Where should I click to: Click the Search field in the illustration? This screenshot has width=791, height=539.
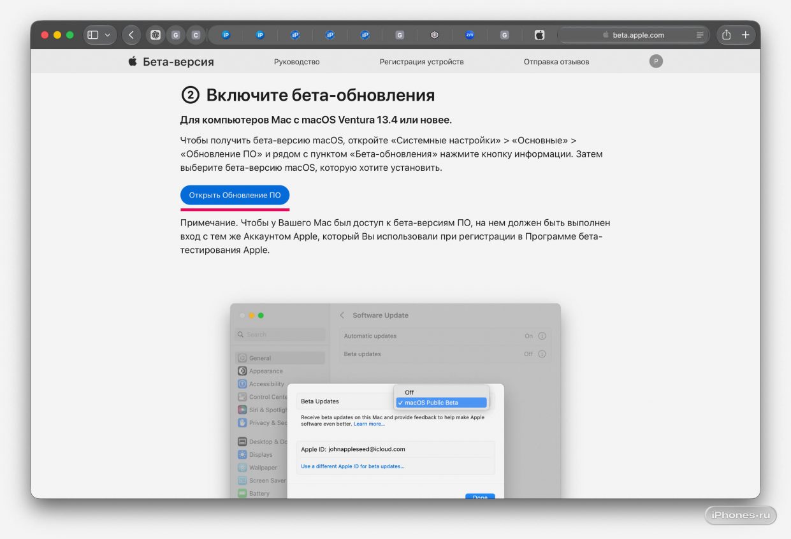[x=280, y=334]
